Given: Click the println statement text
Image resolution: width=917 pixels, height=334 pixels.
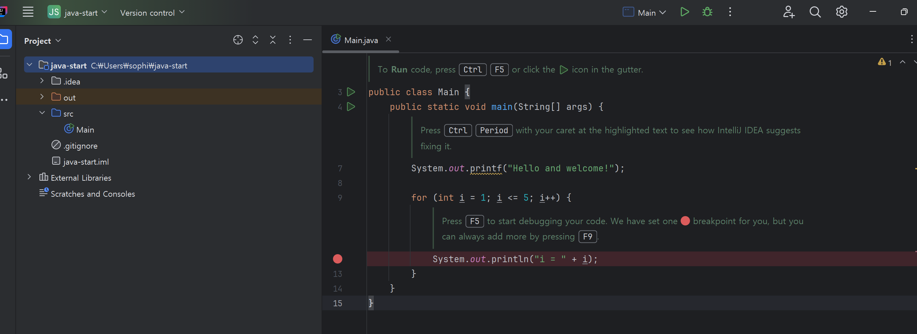Looking at the screenshot, I should coord(515,259).
